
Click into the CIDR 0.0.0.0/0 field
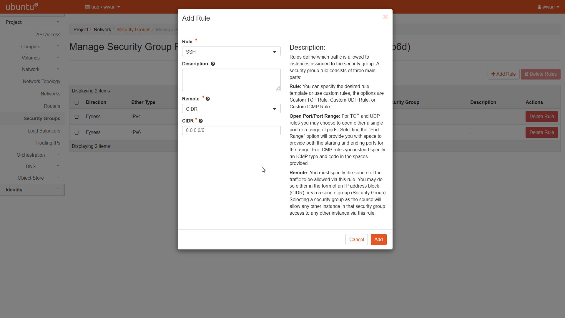click(231, 130)
